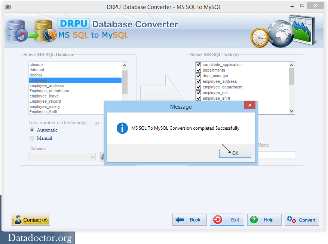Select the Manual radio button
The height and width of the screenshot is (244, 328).
pyautogui.click(x=32, y=138)
